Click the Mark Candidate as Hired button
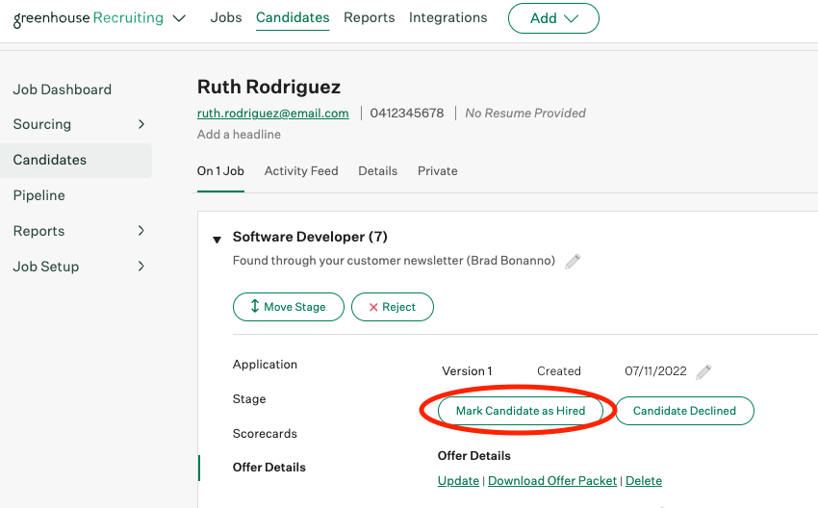The width and height of the screenshot is (818, 508). (521, 411)
